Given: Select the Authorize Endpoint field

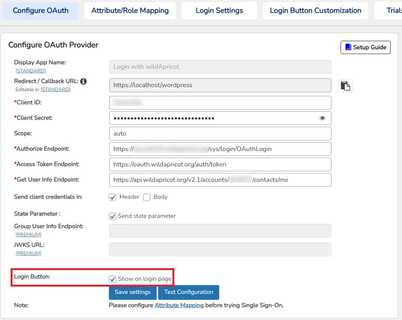Looking at the screenshot, I should point(220,149).
